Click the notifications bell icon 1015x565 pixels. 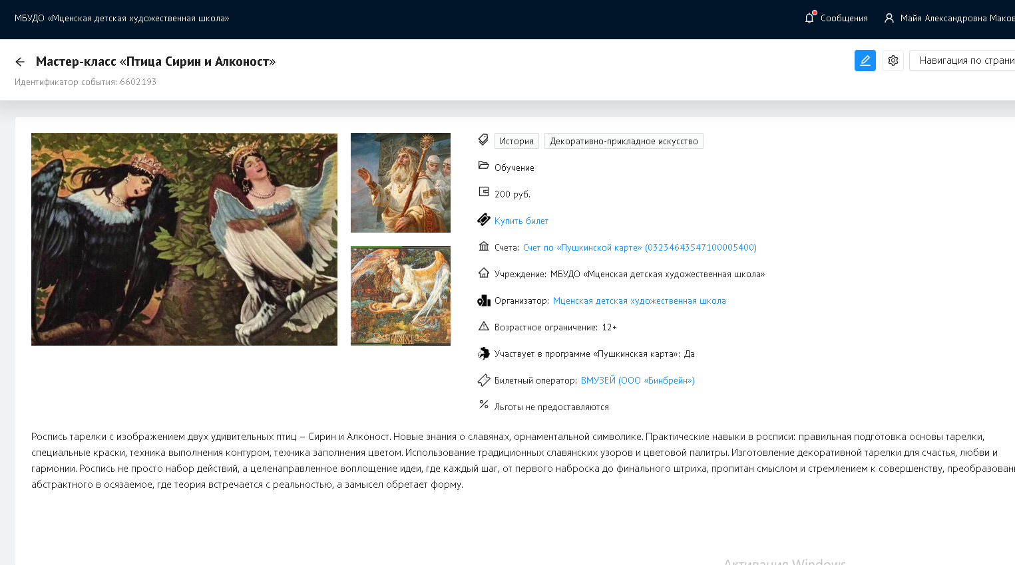coord(809,18)
